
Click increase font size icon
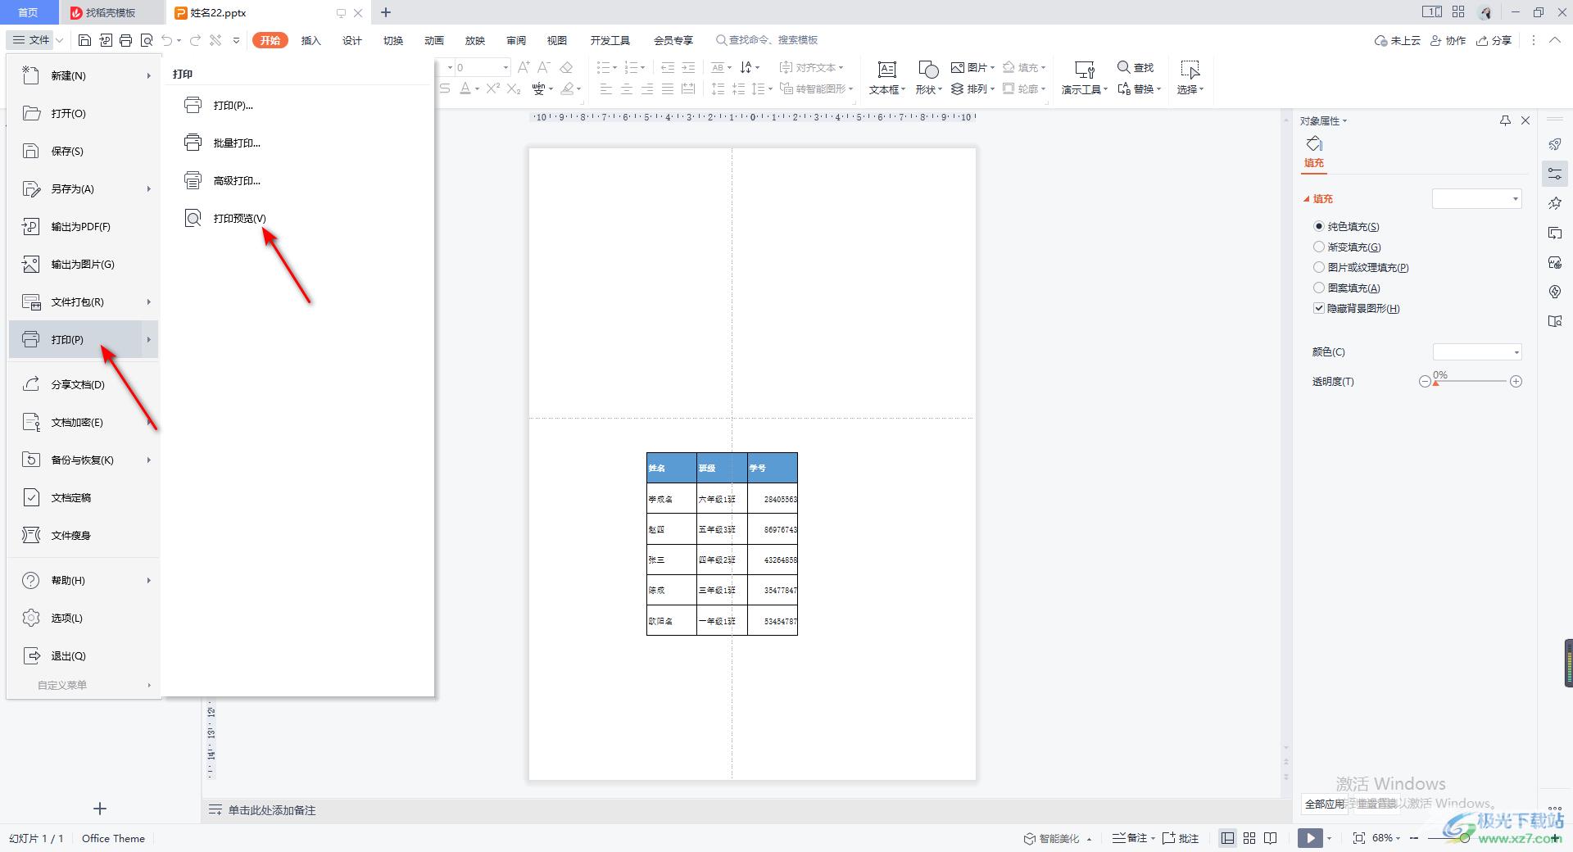(524, 67)
